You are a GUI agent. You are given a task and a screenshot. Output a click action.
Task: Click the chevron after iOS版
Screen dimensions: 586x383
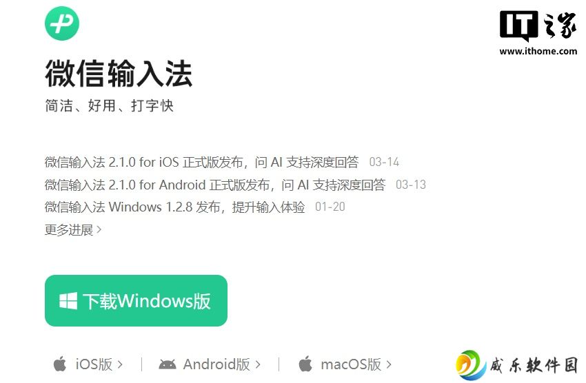pos(120,364)
